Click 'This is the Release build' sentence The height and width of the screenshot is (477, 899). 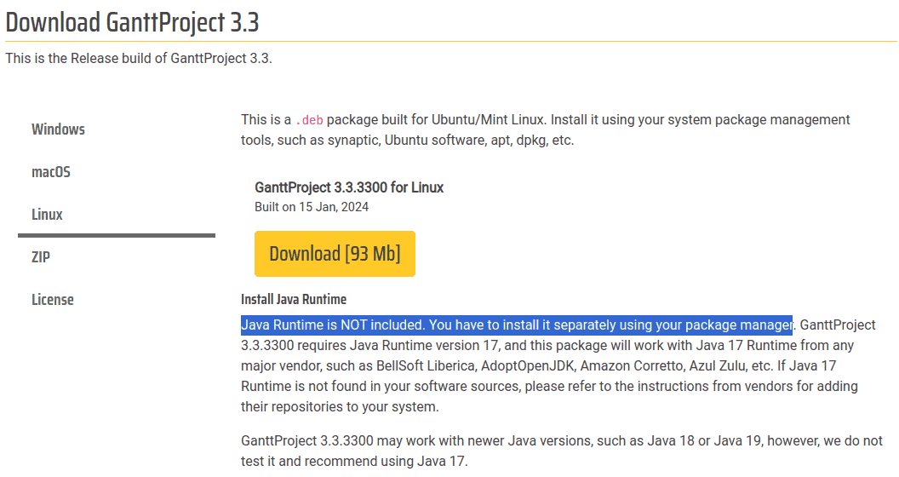pyautogui.click(x=139, y=59)
